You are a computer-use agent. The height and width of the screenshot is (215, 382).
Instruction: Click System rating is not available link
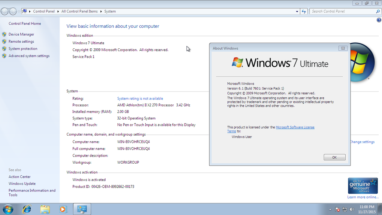140,99
